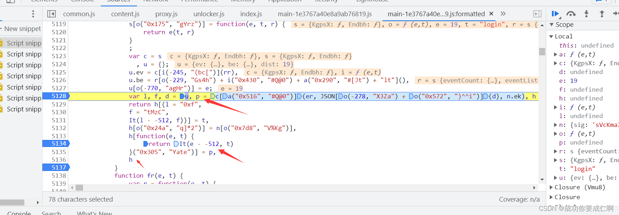619x215 pixels.
Task: Open unlocker.js tab
Action: (209, 14)
